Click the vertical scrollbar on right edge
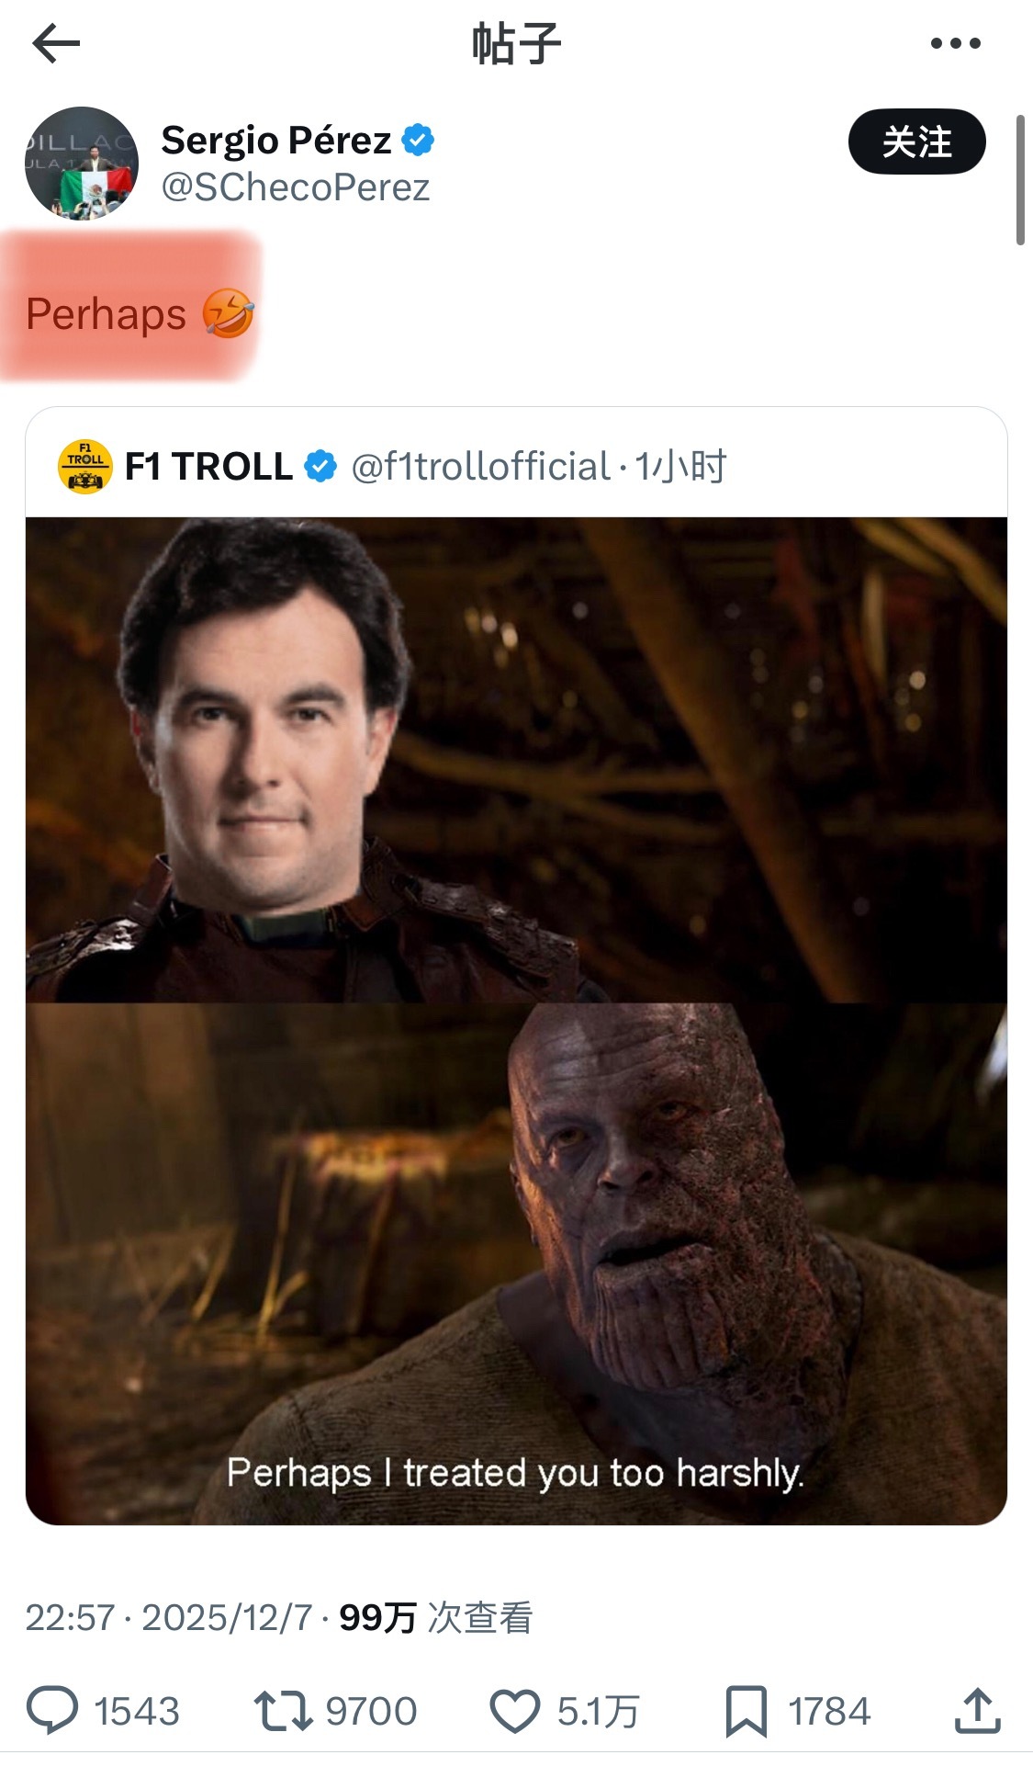Screen dimensions: 1033x1766 coord(1019,180)
